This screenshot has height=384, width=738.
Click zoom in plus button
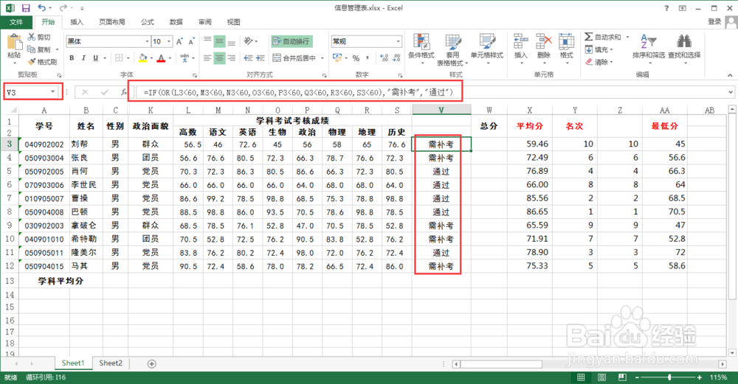(700, 377)
